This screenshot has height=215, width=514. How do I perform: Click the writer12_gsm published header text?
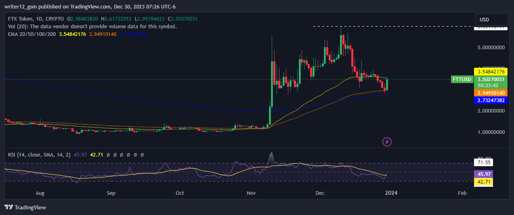92,7
